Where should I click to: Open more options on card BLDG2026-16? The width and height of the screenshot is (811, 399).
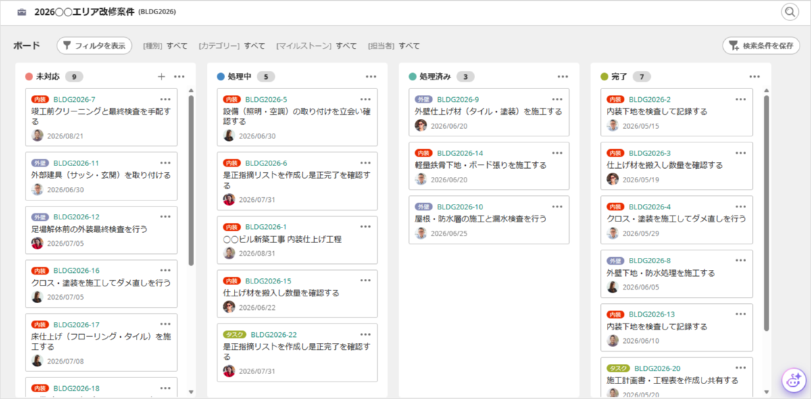point(166,270)
